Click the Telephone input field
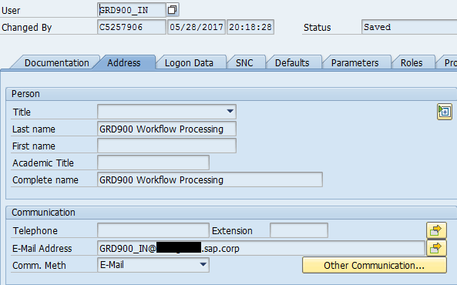The image size is (457, 285). coord(153,230)
